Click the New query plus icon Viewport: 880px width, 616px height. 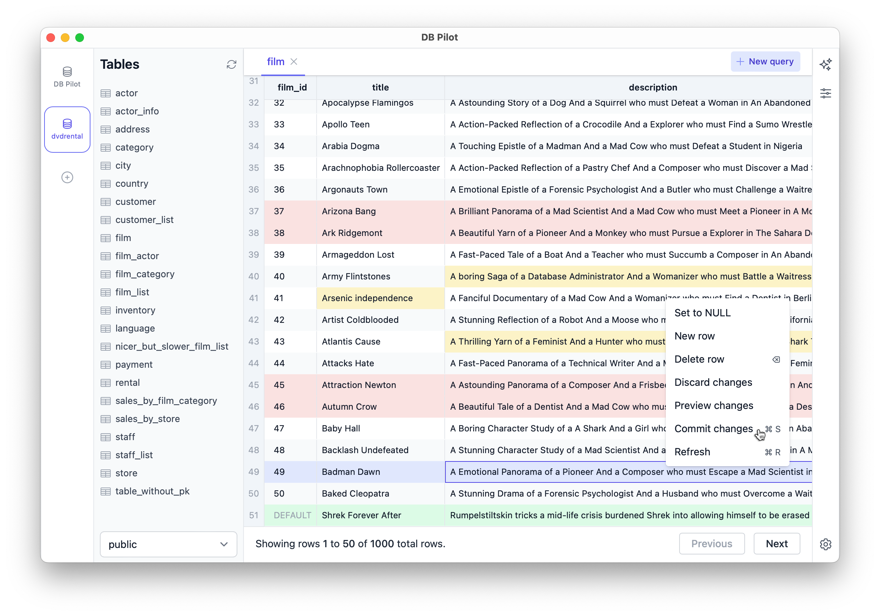click(x=740, y=62)
